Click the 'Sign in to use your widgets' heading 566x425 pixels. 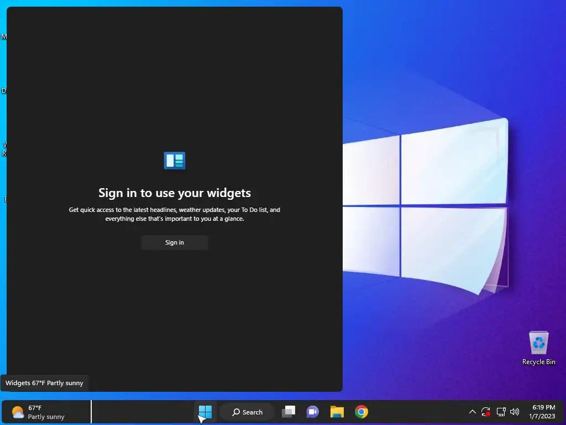click(175, 193)
